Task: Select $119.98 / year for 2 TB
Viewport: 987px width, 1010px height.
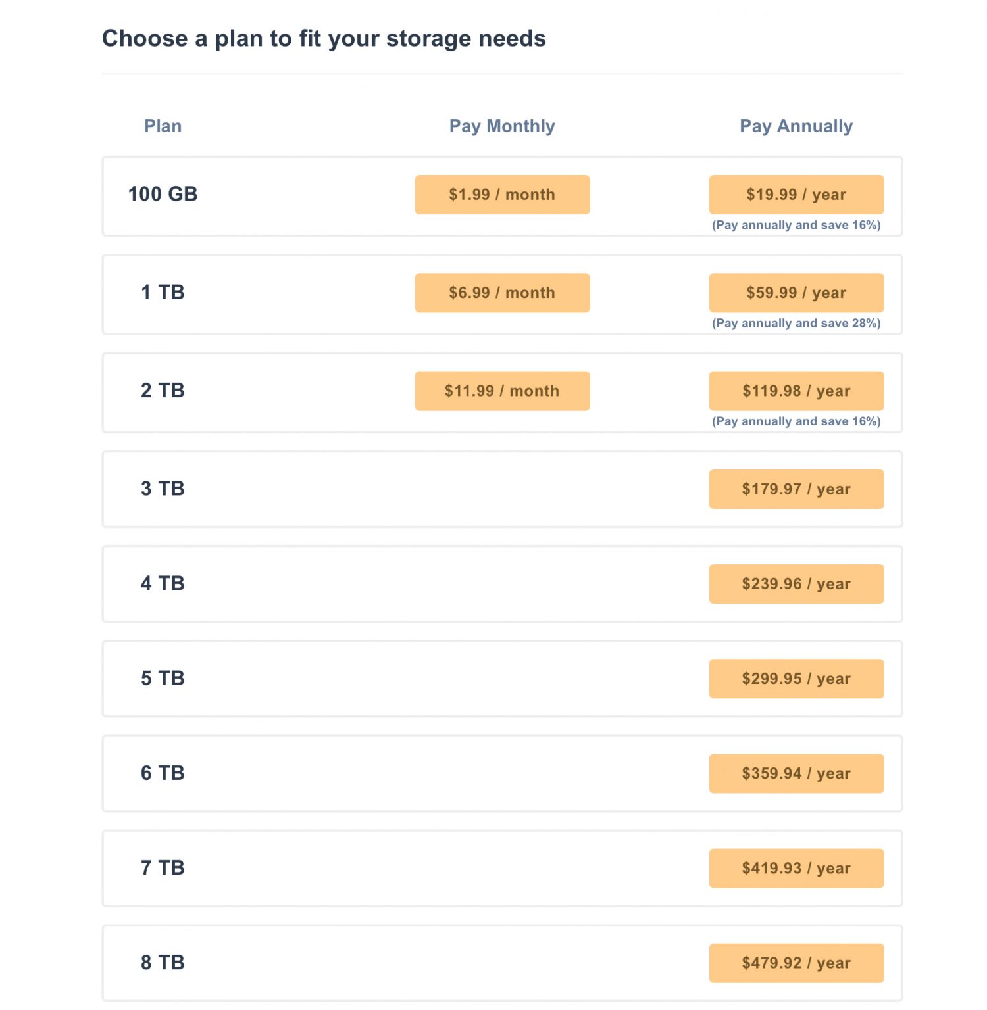Action: (x=796, y=391)
